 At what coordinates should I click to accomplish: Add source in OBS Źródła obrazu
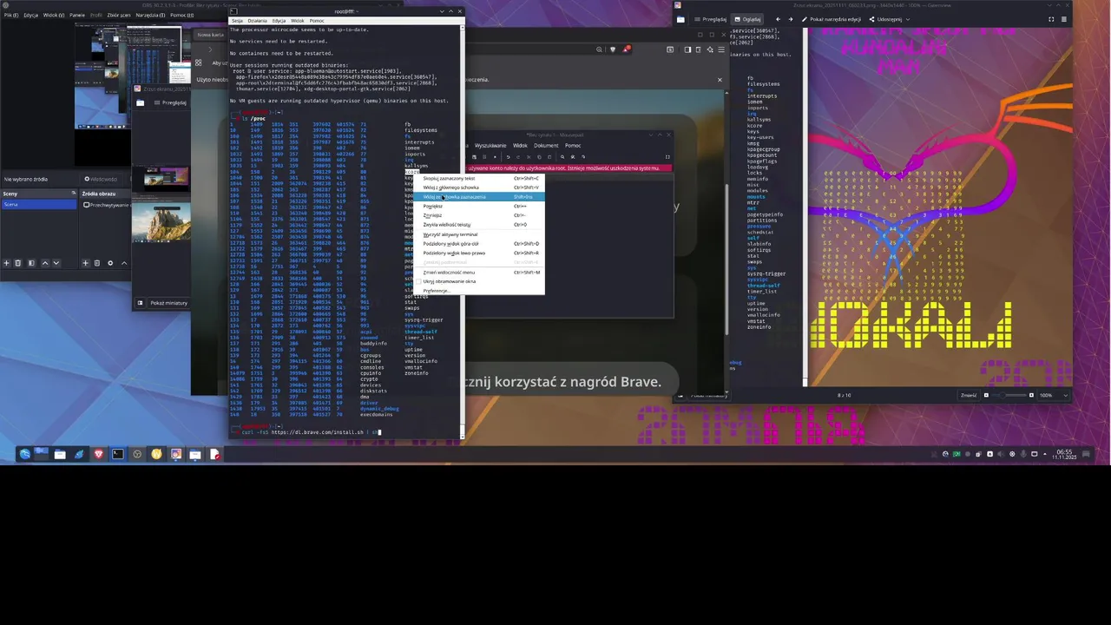[85, 263]
